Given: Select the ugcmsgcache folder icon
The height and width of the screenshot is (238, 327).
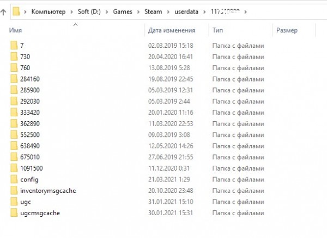Looking at the screenshot, I should tap(14, 213).
